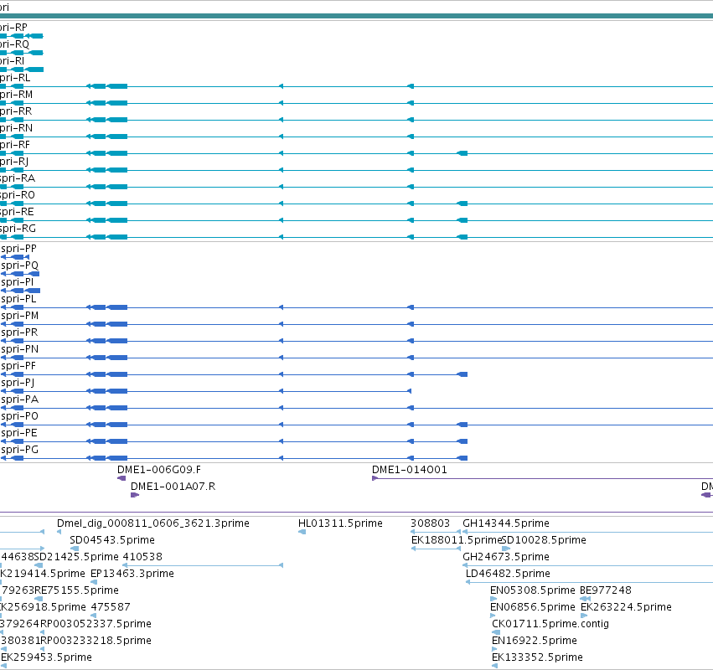Click the spri-RA transcript label
Image resolution: width=713 pixels, height=670 pixels.
click(18, 178)
